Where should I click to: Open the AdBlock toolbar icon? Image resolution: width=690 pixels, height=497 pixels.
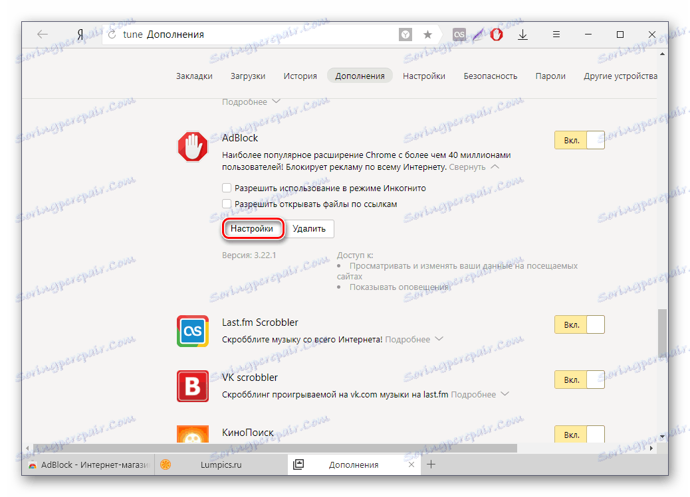coord(497,35)
